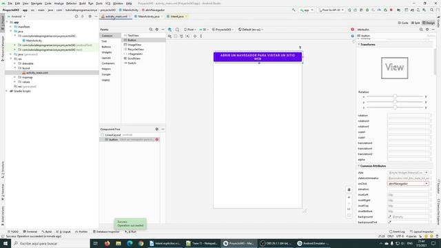Open the onClick abrirNavegador dropdown

pos(427,184)
